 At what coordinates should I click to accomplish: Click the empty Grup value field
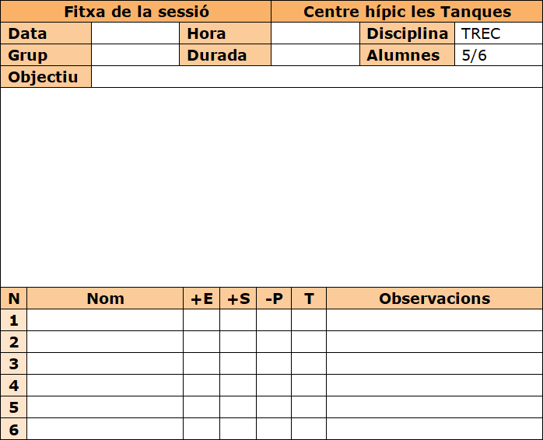coord(135,55)
